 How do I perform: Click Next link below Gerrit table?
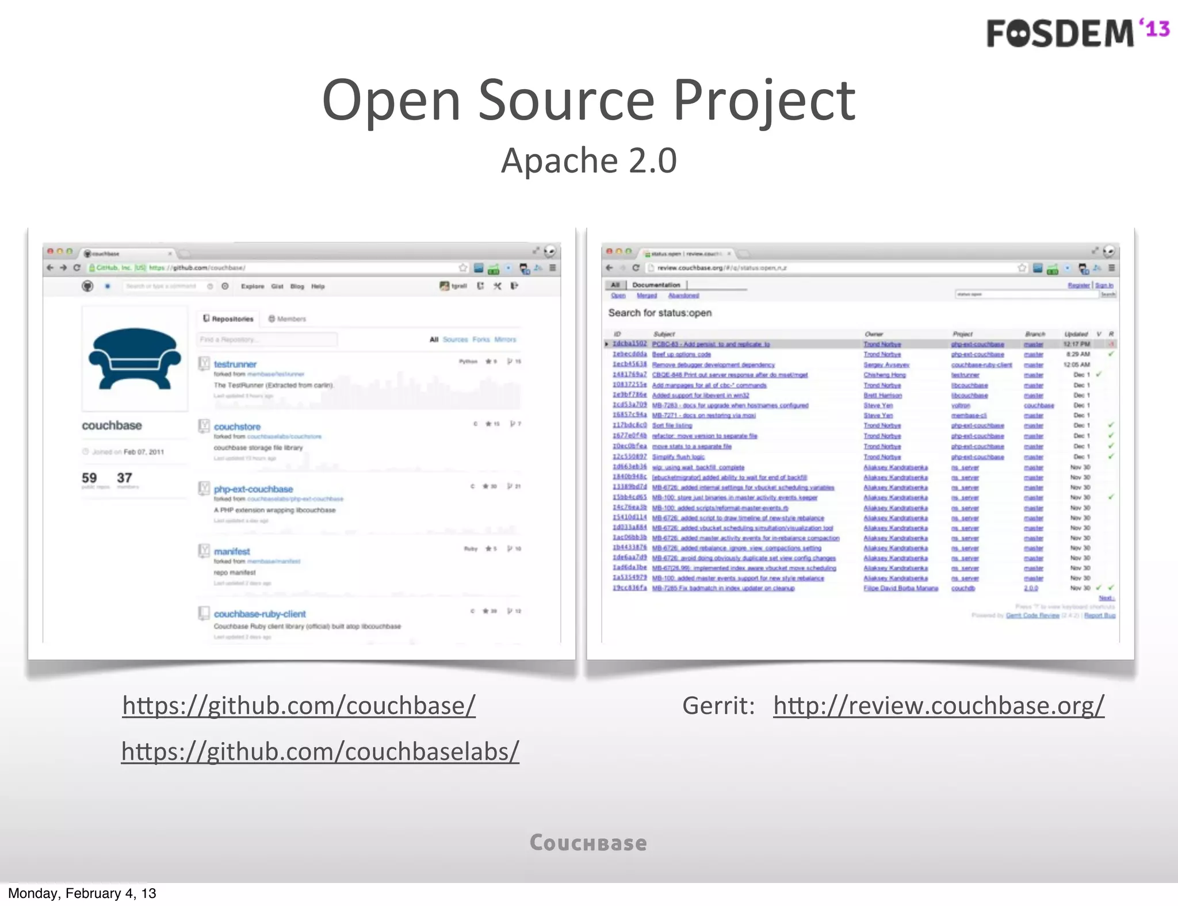pyautogui.click(x=1107, y=598)
